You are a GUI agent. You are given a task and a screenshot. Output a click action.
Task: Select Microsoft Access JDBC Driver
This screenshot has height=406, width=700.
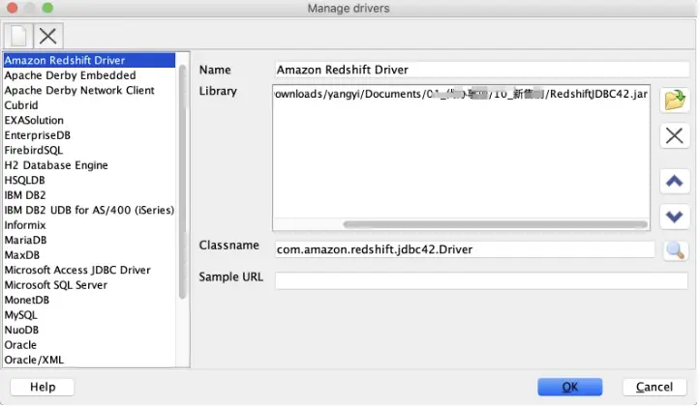[x=89, y=270]
